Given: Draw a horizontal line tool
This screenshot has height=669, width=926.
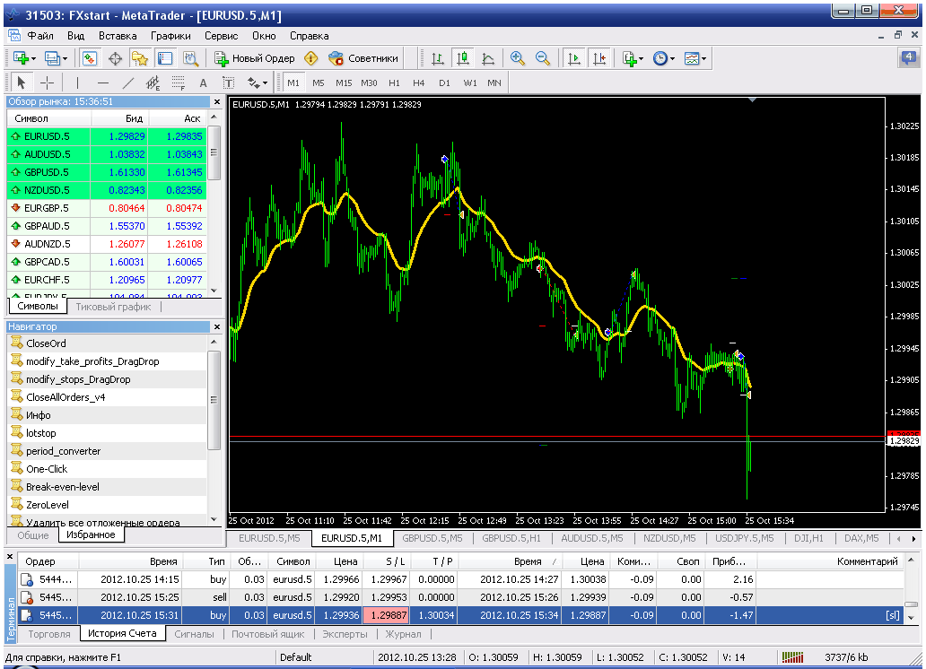Looking at the screenshot, I should tap(103, 83).
